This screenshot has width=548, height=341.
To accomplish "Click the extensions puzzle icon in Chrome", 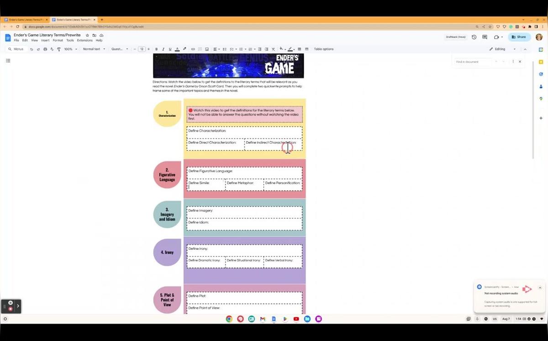I will 529,26.
